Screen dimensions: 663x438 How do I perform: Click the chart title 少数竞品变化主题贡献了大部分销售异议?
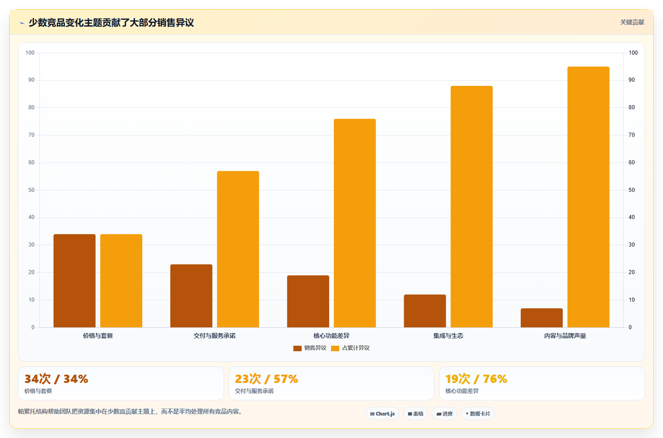coord(111,22)
